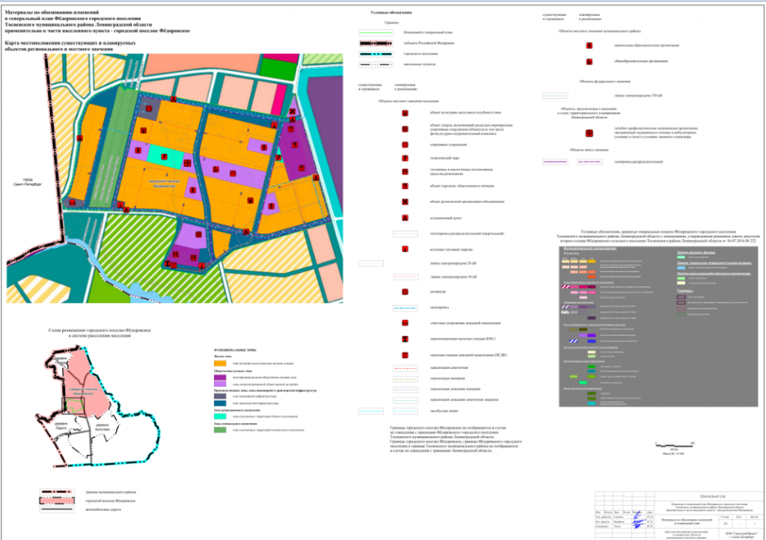This screenshot has width=766, height=540.
Task: Click the reservoir legend icon
Action: point(405,292)
